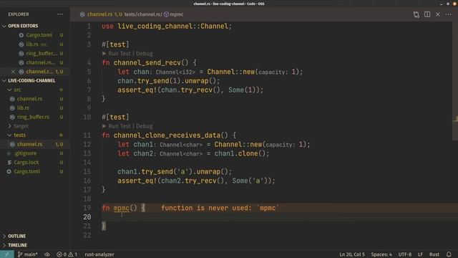
Task: Open Problems panel via errors and warnings count
Action: click(x=67, y=254)
